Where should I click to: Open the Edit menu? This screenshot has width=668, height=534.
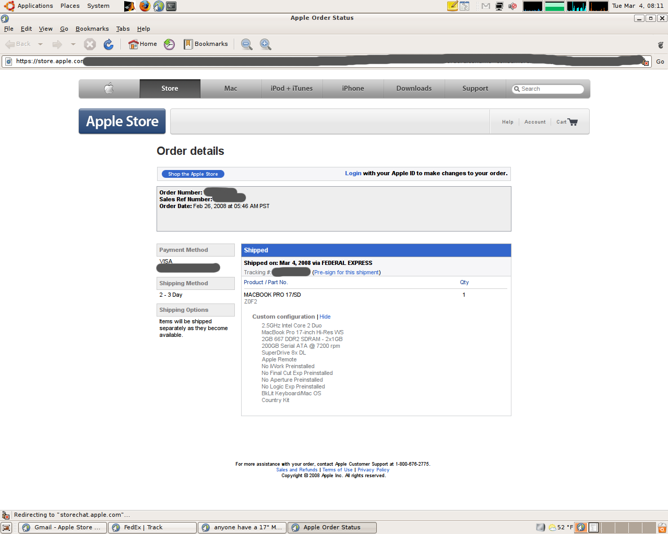click(26, 29)
